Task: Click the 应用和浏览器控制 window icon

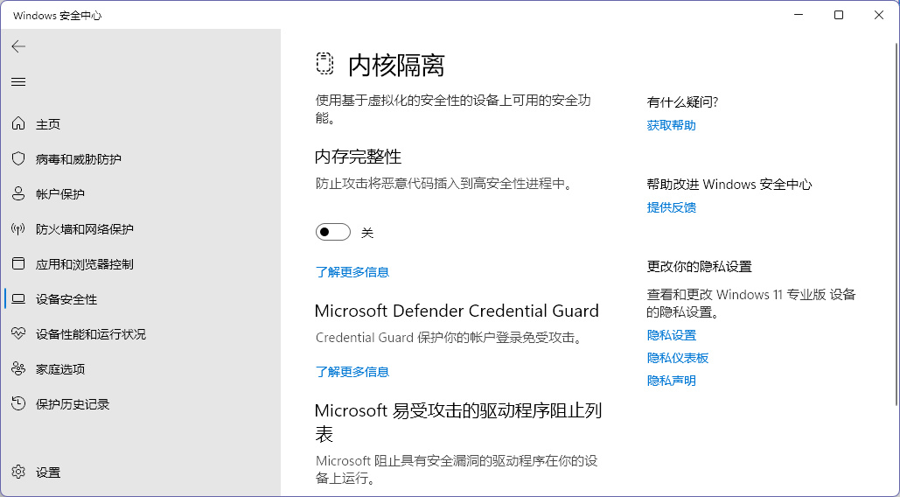Action: click(18, 264)
